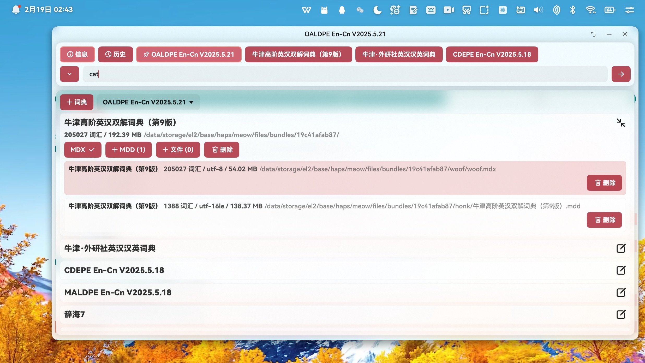The height and width of the screenshot is (363, 645).
Task: Add a dictionary with ＋词典 button
Action: (77, 102)
